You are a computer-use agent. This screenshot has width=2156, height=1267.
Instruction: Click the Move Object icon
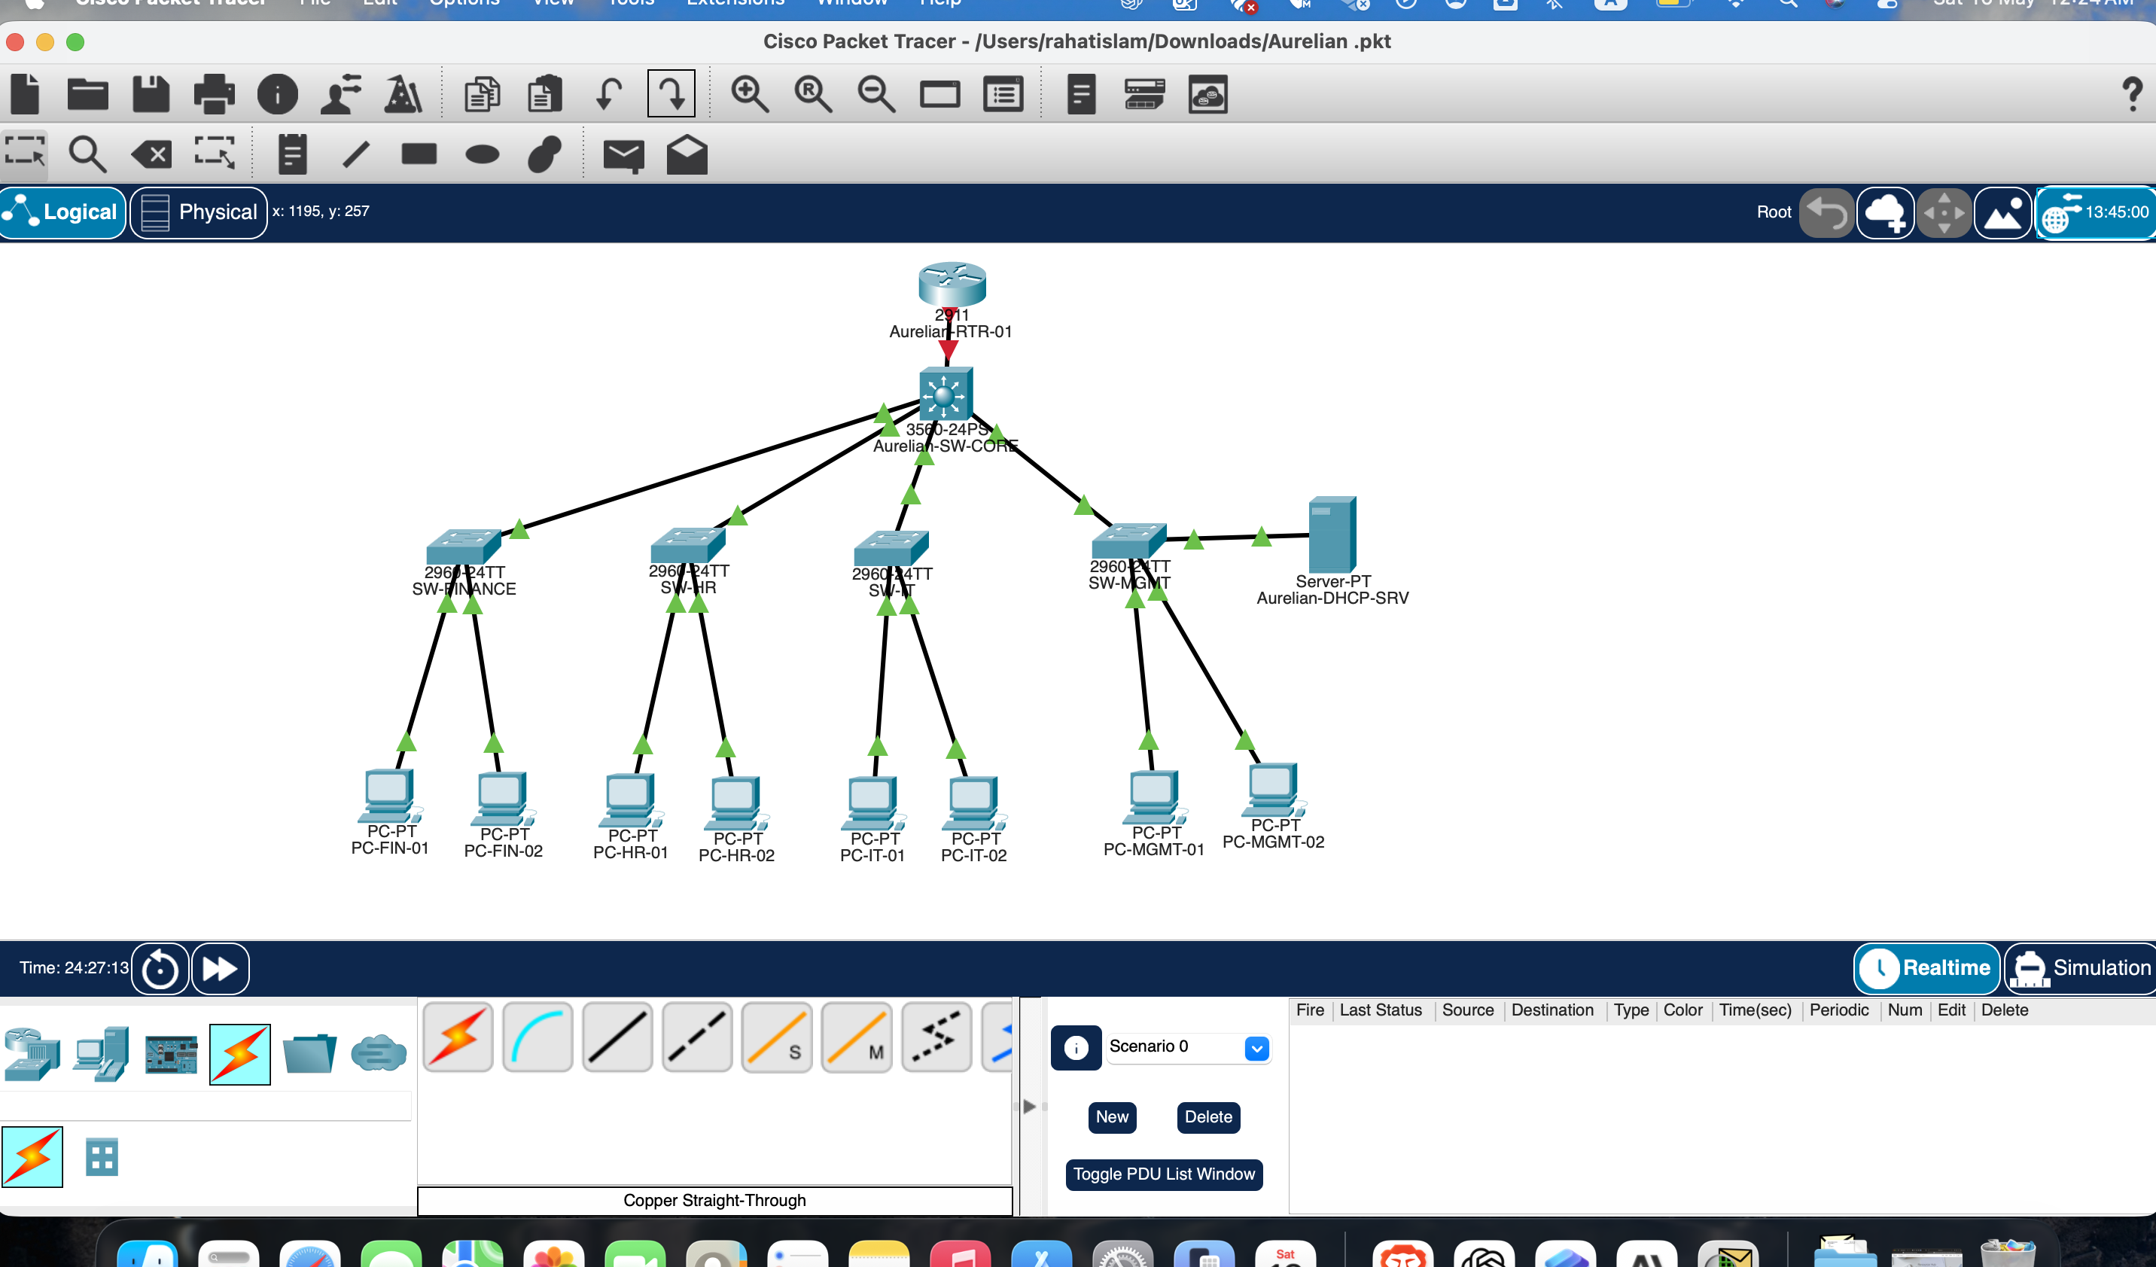(x=1943, y=212)
